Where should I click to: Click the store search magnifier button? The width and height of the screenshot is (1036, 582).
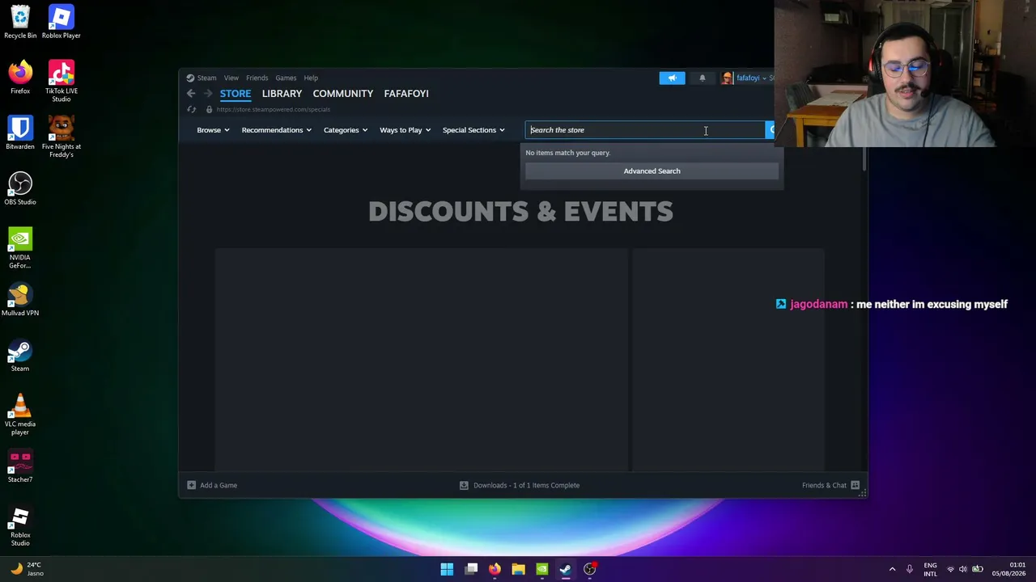tap(770, 130)
